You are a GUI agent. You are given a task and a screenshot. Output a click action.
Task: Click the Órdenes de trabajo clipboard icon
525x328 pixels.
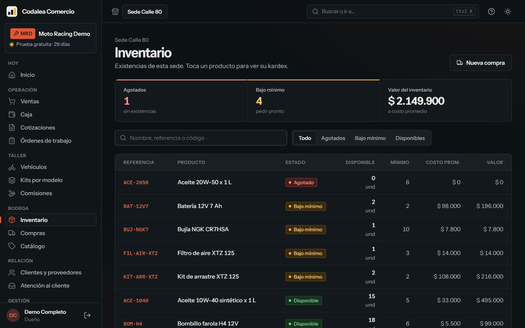point(12,141)
